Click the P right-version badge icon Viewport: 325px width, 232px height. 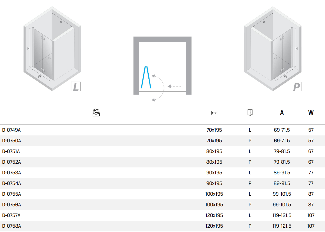[297, 87]
